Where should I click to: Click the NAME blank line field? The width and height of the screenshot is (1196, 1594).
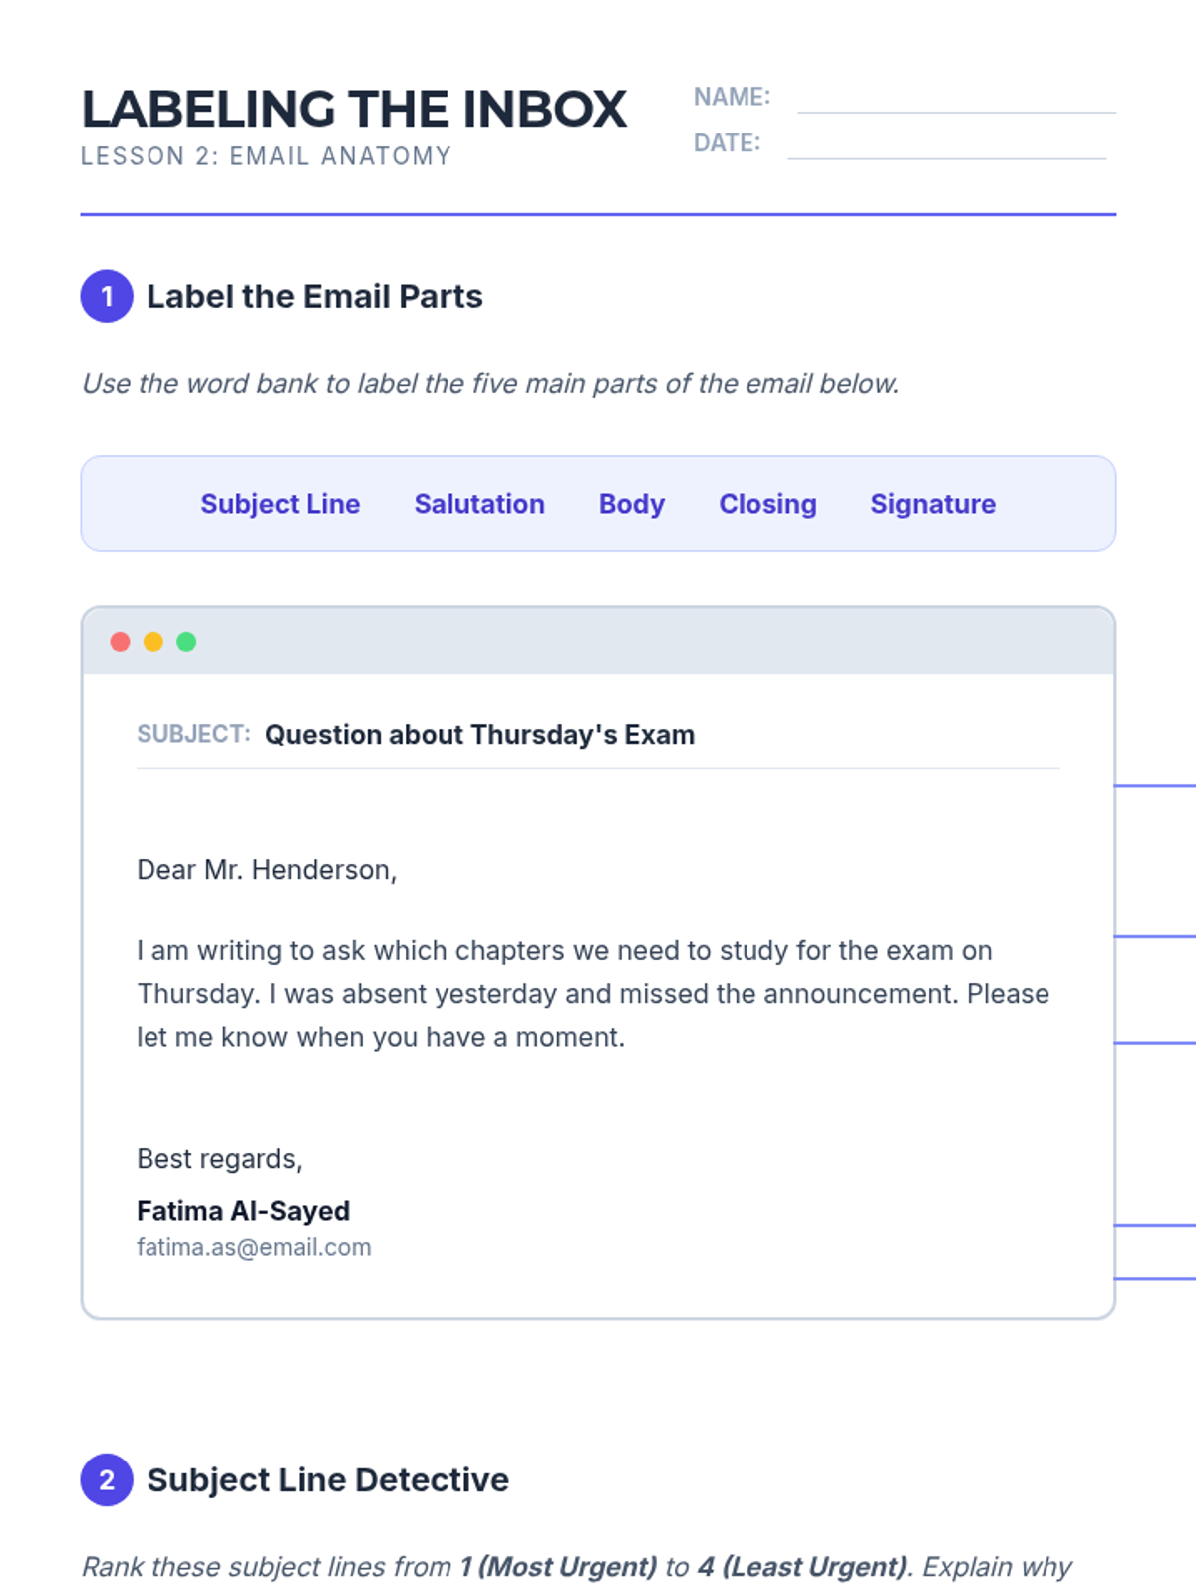(957, 101)
